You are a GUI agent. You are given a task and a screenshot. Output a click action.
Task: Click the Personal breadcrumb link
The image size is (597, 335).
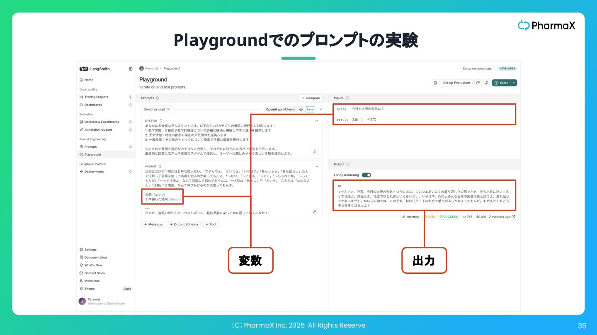point(151,68)
